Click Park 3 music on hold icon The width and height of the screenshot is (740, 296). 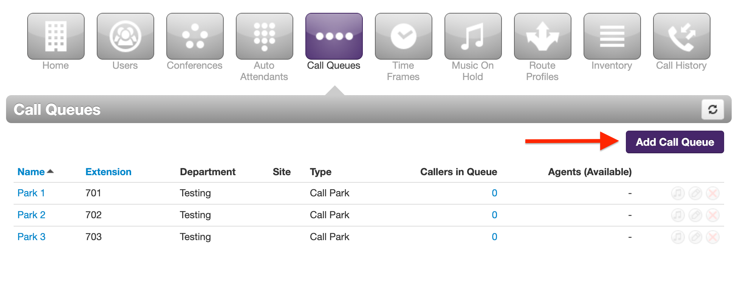(678, 237)
